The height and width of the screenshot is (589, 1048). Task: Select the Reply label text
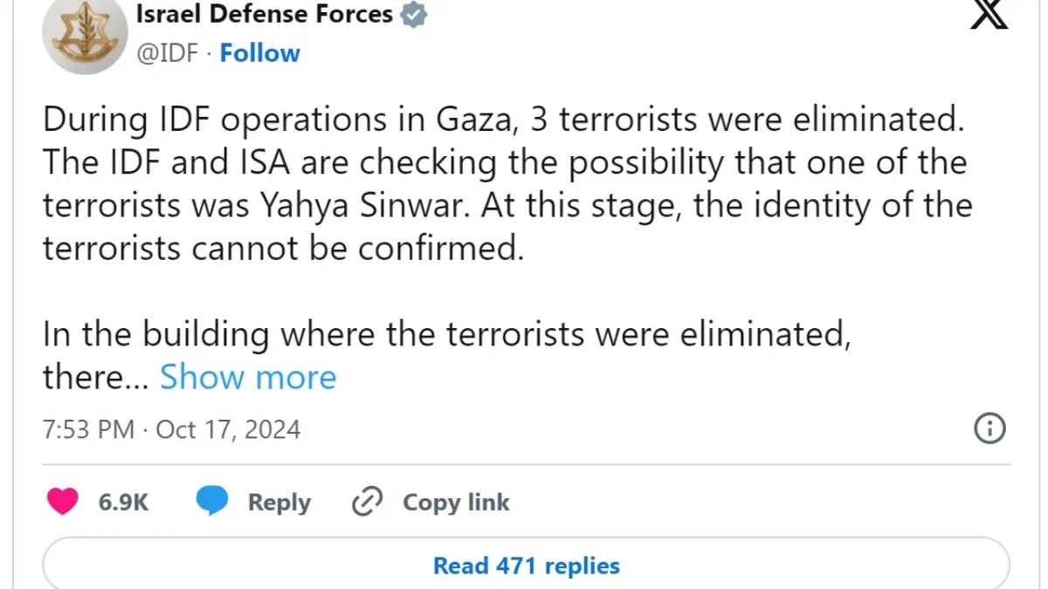click(279, 502)
